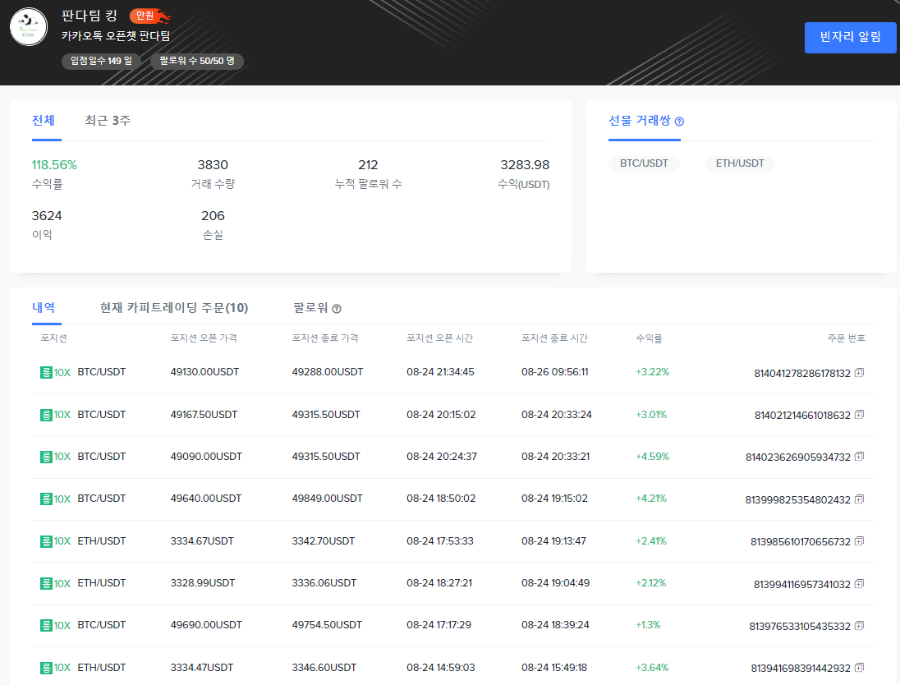This screenshot has height=685, width=900.
Task: Switch to 현재 카피트레이딩 주문(10) tab
Action: 174,308
